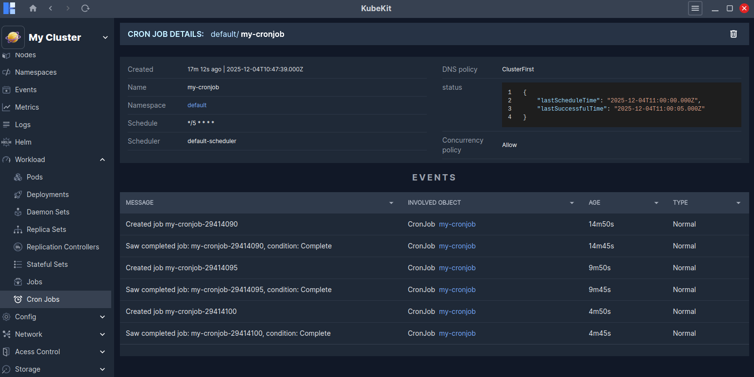Expand the Network section

(102, 334)
